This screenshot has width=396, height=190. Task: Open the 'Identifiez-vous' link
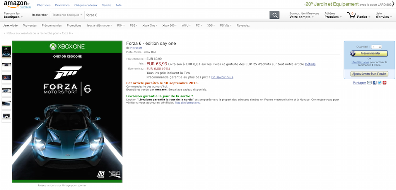point(360,62)
